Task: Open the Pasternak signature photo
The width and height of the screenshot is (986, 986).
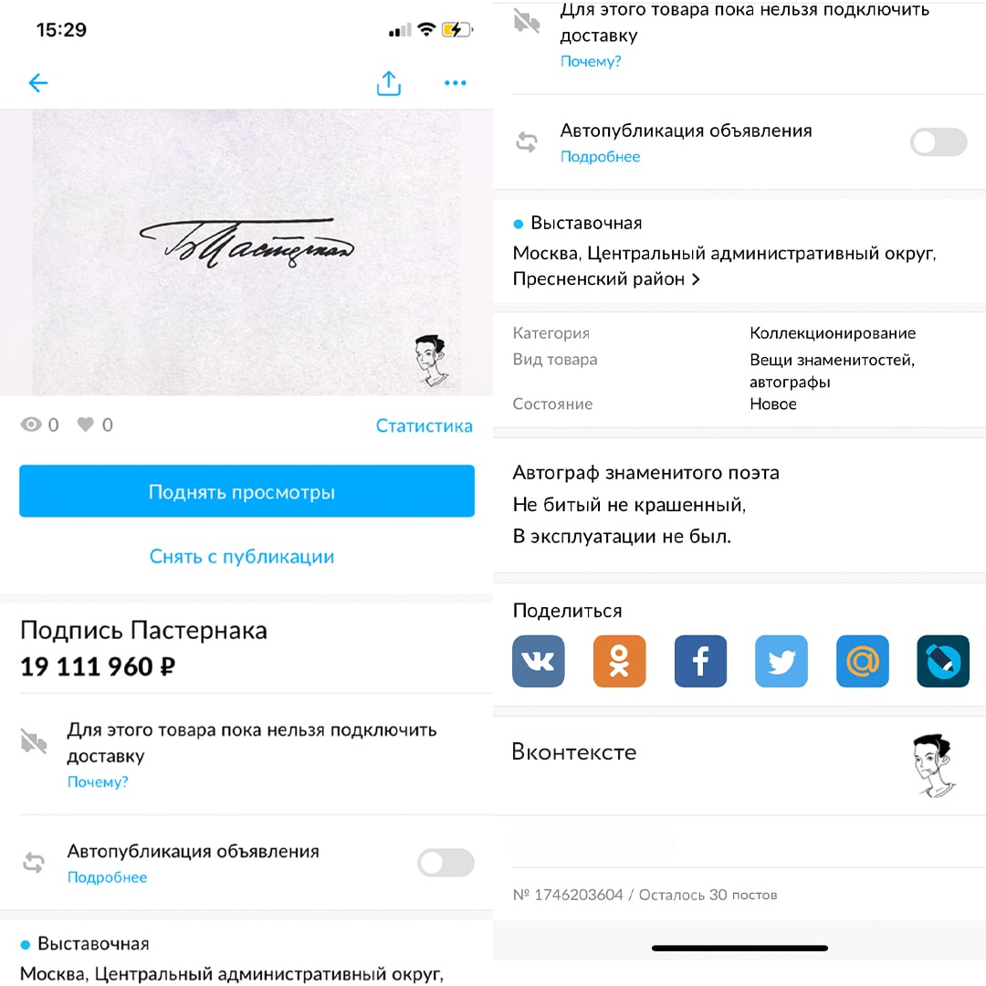Action: click(x=246, y=252)
